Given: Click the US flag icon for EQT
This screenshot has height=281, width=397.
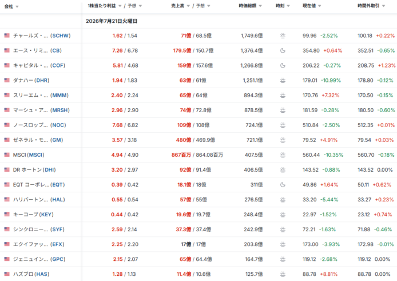Looking at the screenshot, I should tap(7, 185).
